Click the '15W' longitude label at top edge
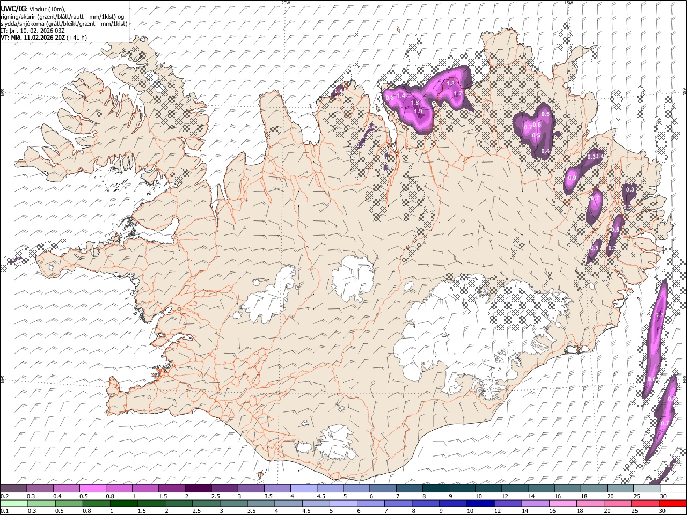 [568, 3]
